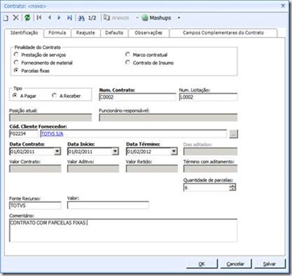Switch to the Fórmula tab

[x=57, y=33]
